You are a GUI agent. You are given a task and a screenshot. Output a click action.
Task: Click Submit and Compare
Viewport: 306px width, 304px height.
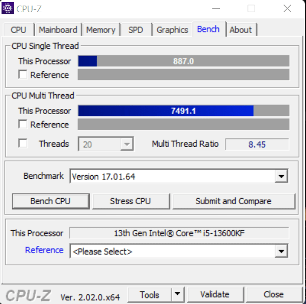(x=234, y=201)
